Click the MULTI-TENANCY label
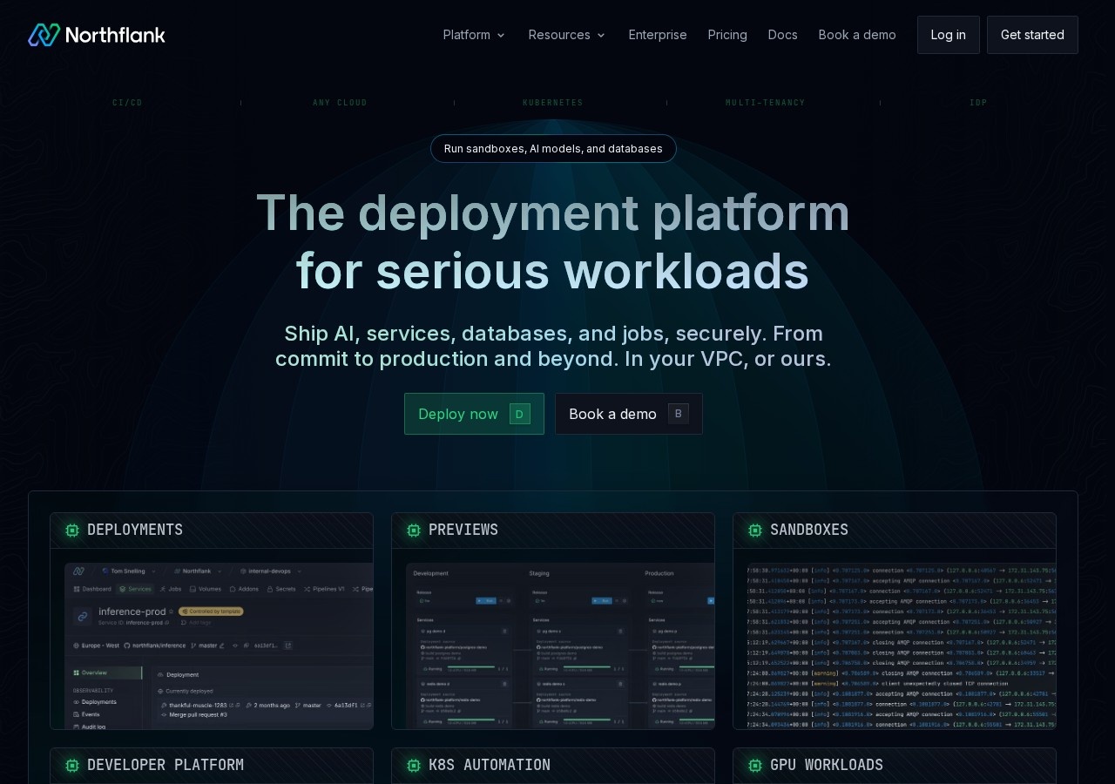 click(x=766, y=103)
